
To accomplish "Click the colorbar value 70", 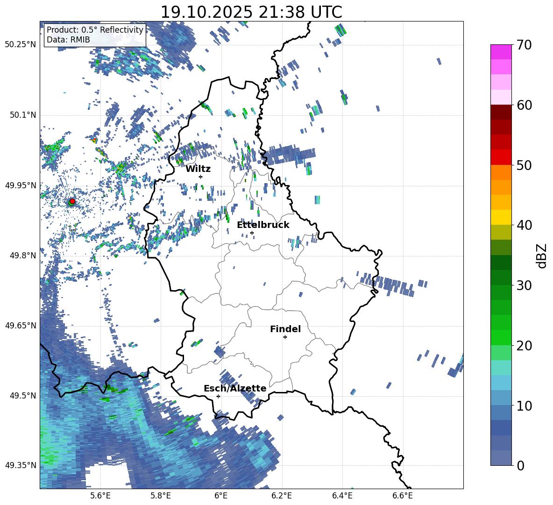I will pos(525,45).
